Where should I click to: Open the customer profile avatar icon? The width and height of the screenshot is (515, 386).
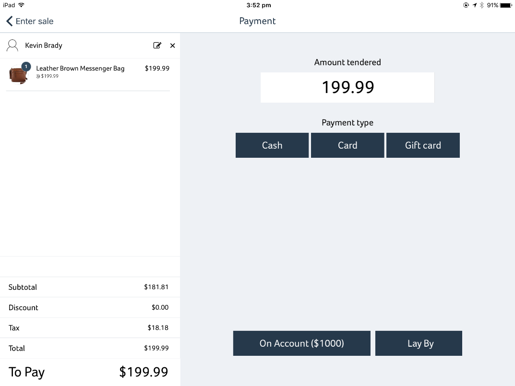point(12,45)
